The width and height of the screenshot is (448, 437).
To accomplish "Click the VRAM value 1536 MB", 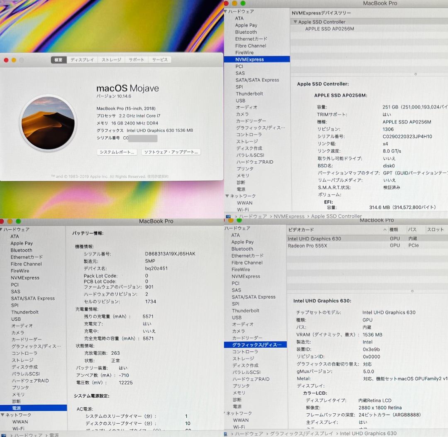I will click(372, 334).
